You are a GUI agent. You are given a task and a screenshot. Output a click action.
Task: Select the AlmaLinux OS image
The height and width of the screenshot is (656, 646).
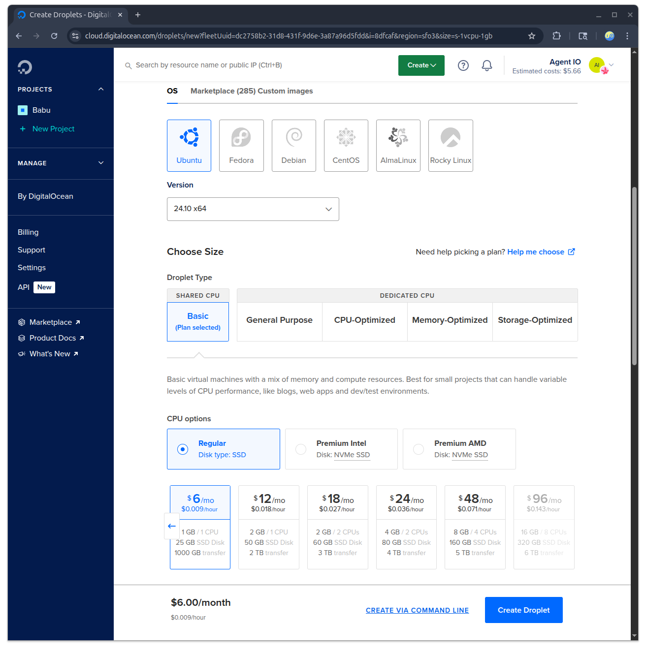click(398, 146)
